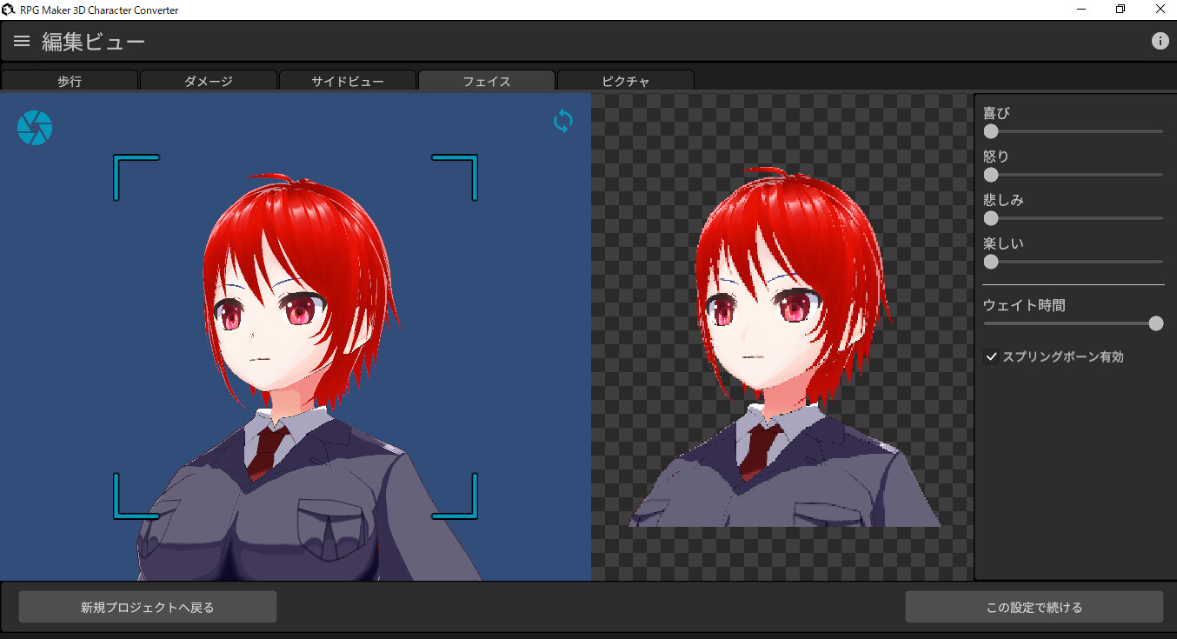Click the RPG Maker app icon in the title bar

[10, 9]
